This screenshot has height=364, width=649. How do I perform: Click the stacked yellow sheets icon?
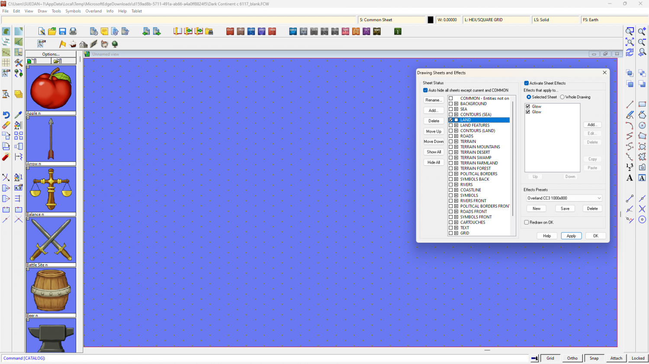(x=18, y=94)
